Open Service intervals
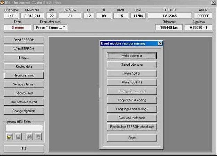Screen dimensions: 217x156 coord(24,84)
